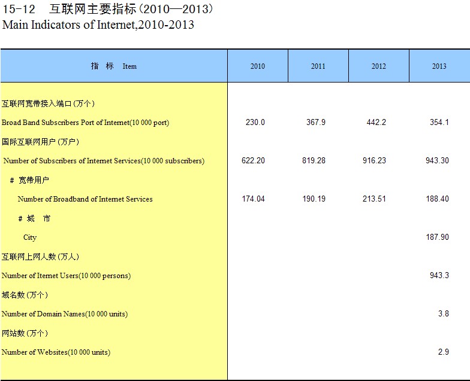
Task: Click the 213.51 value cell
Action: [x=374, y=199]
